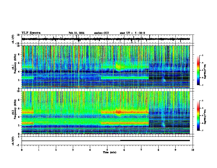The height and width of the screenshot is (168, 217).
Task: Click the 'ch.1(V)' waveform axis label
Action: (x=13, y=39)
